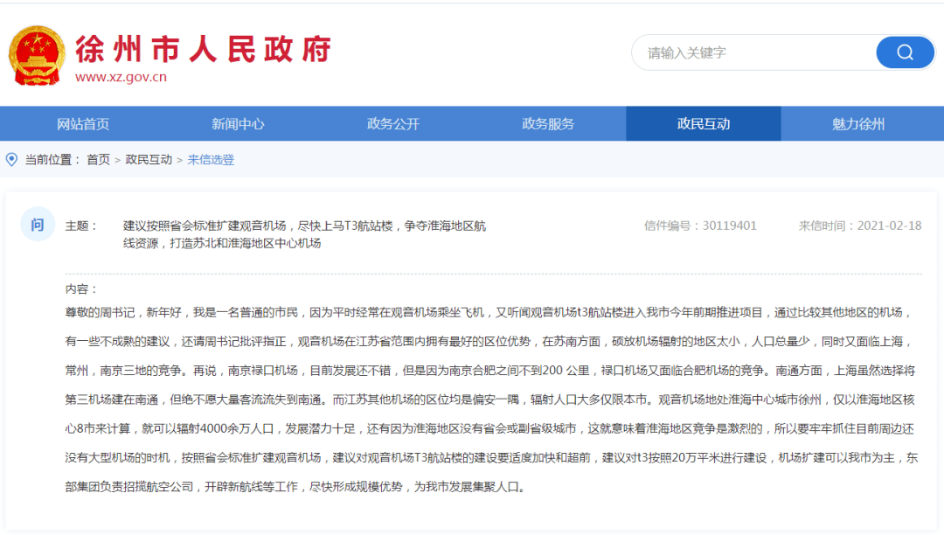Click the www.xz.gov.cn site address
The height and width of the screenshot is (535, 944).
[121, 77]
